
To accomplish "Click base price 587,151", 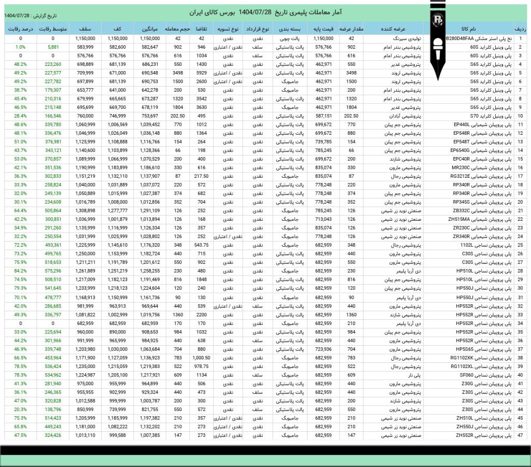I will [x=324, y=116].
